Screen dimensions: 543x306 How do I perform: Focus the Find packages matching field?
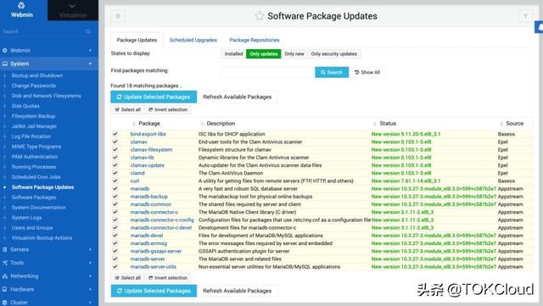268,72
